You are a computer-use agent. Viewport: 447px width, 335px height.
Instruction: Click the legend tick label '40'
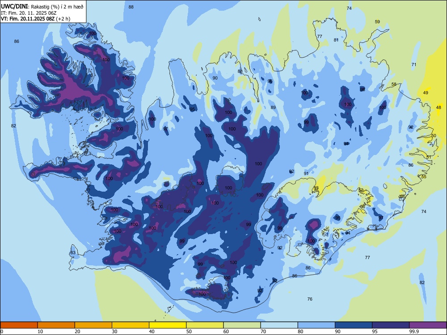pos(152,331)
